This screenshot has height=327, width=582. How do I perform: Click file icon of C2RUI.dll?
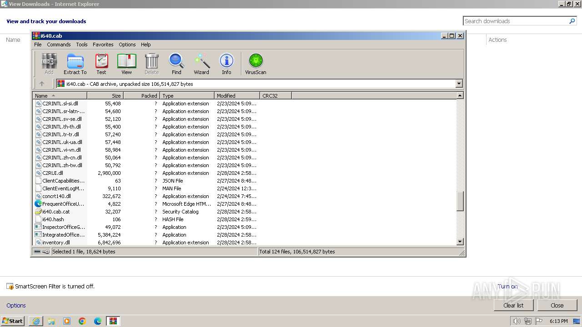pos(38,173)
